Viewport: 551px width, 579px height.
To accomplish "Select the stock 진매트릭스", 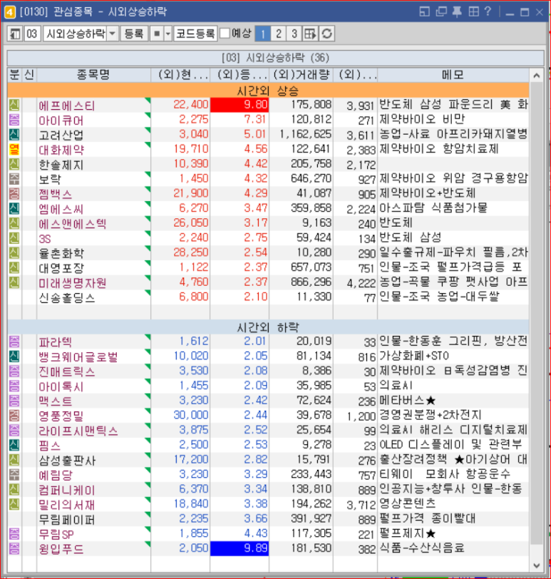I will pyautogui.click(x=67, y=372).
